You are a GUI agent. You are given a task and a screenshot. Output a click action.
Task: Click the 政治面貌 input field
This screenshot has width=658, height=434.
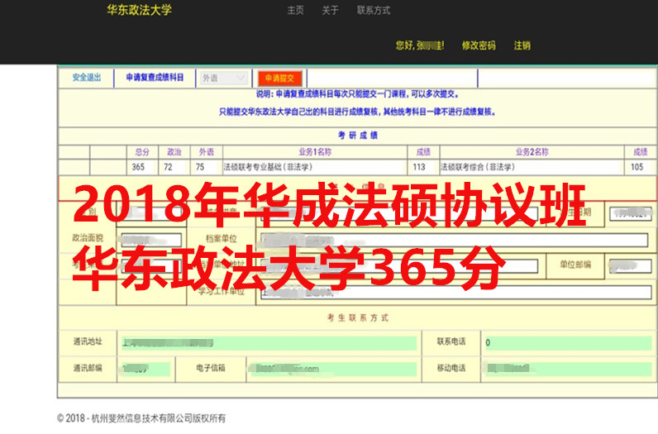151,240
